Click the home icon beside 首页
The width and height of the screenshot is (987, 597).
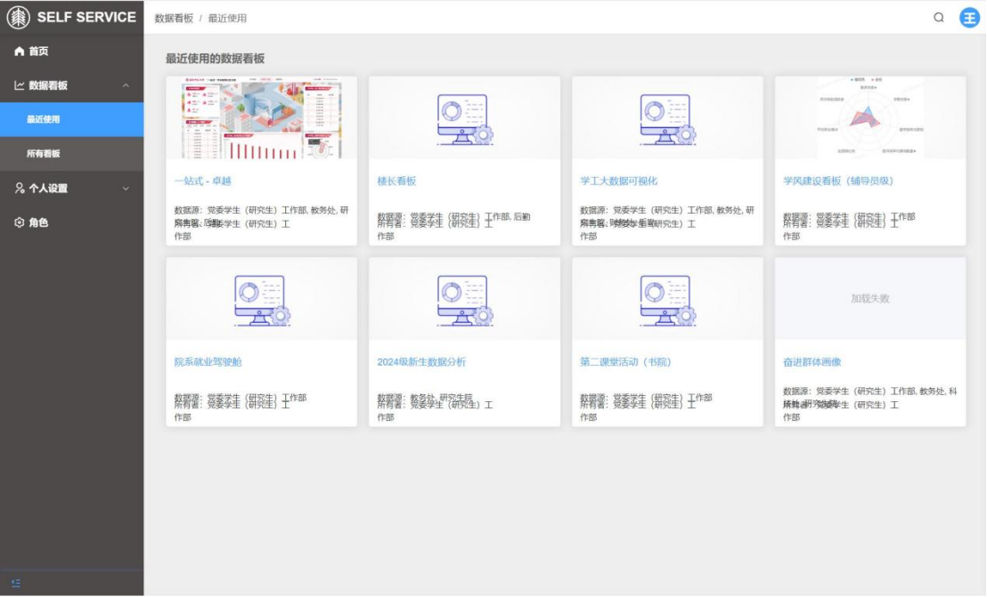pyautogui.click(x=20, y=52)
